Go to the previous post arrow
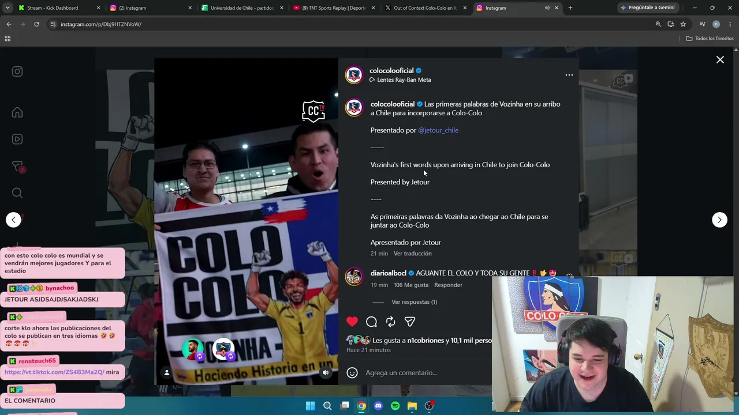The width and height of the screenshot is (739, 415). (13, 220)
